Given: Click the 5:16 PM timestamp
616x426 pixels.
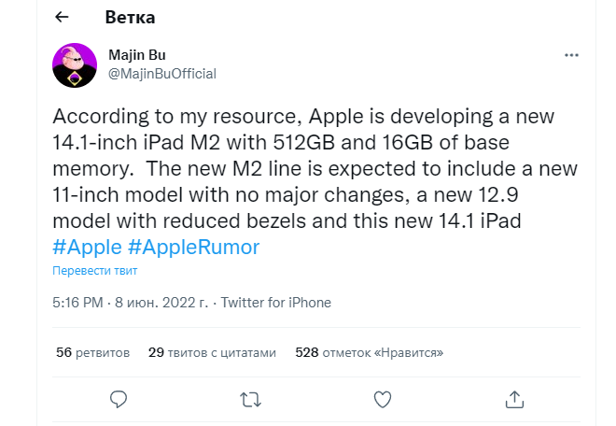Looking at the screenshot, I should pos(78,303).
